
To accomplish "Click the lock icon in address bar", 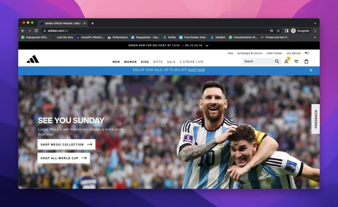I will pyautogui.click(x=45, y=31).
